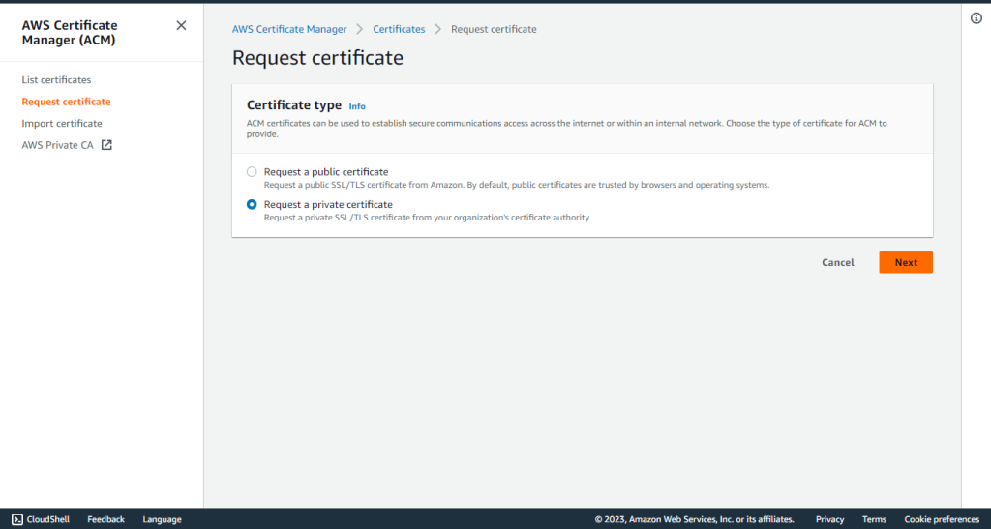Open the info panel icon at top right

[x=976, y=18]
